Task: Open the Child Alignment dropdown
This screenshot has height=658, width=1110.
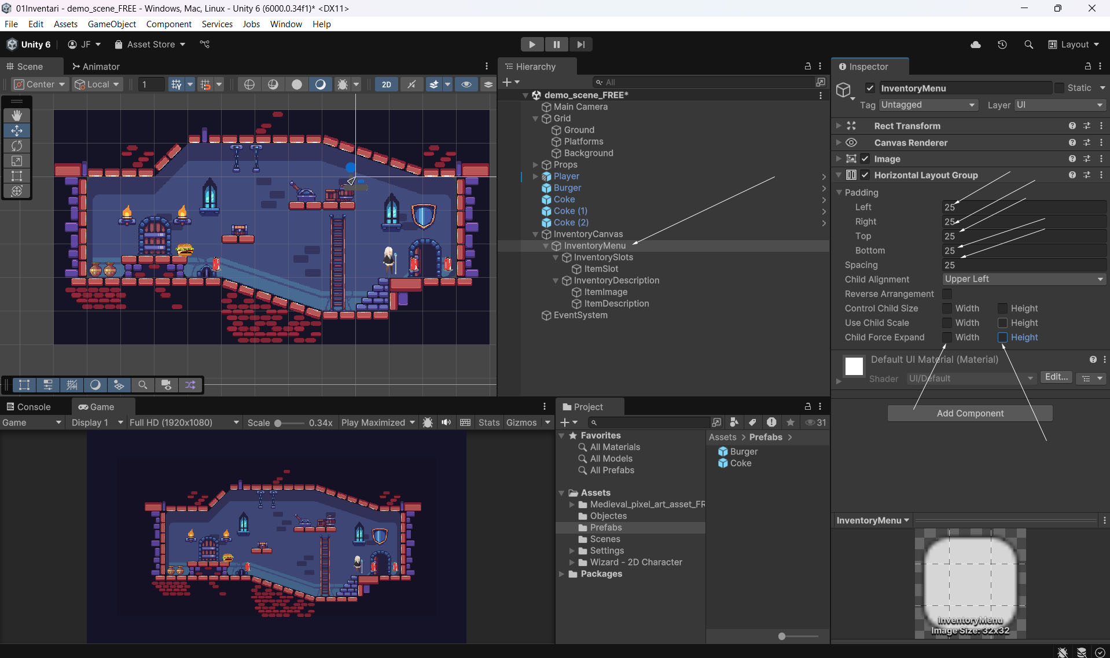Action: click(1023, 280)
